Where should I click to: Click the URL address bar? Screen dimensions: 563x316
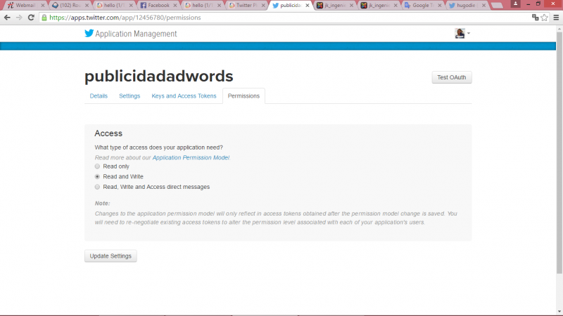pos(287,17)
